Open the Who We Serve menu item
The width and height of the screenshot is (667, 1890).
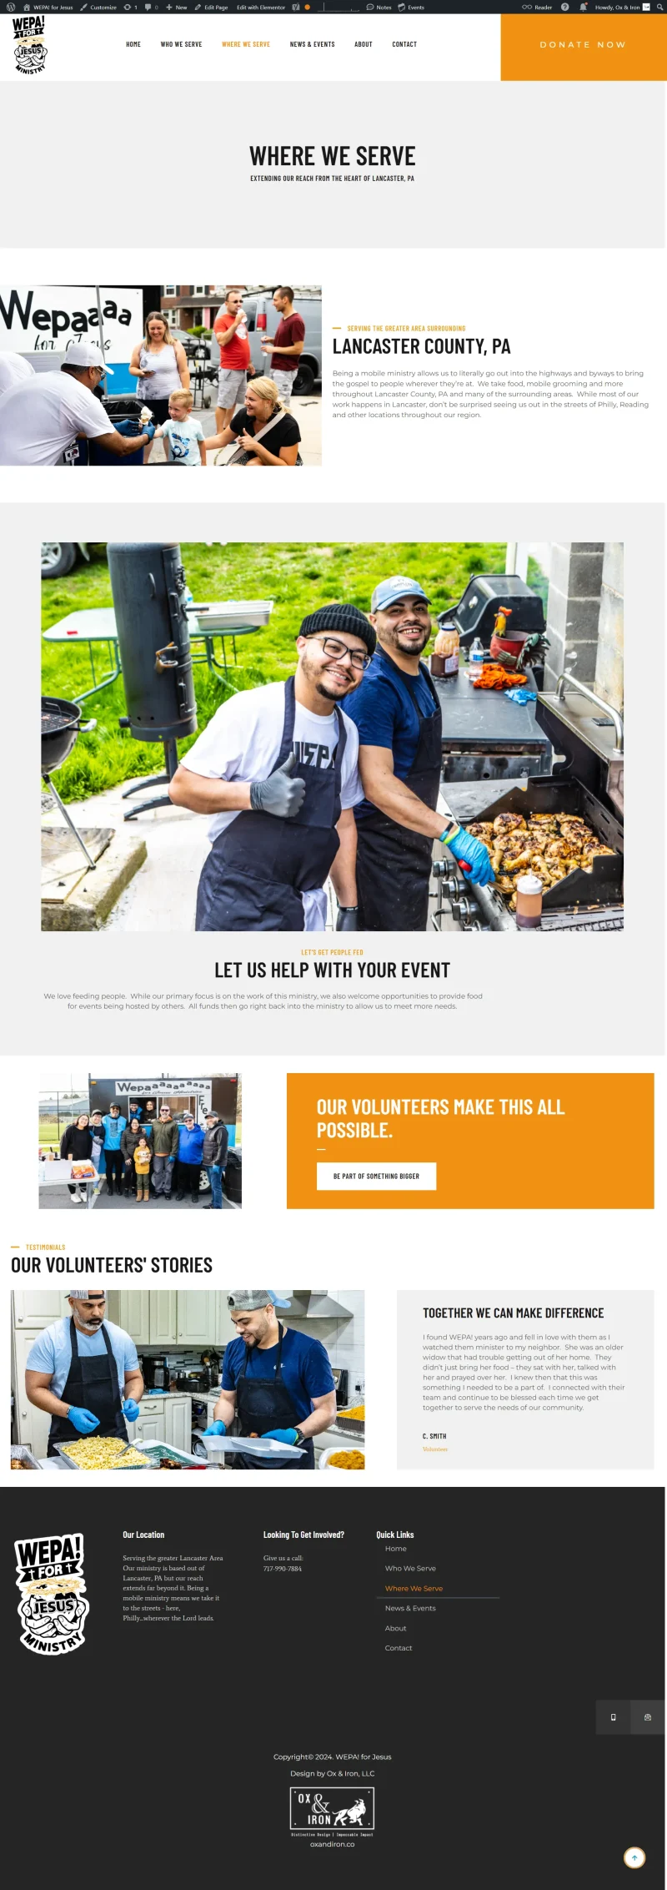point(181,44)
